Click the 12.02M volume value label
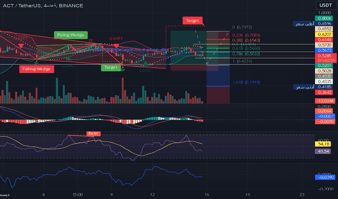This screenshot has height=199, width=338. coord(324,101)
